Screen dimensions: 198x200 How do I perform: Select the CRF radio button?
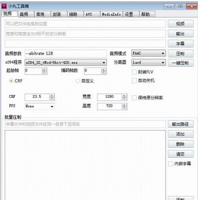(x=11, y=81)
